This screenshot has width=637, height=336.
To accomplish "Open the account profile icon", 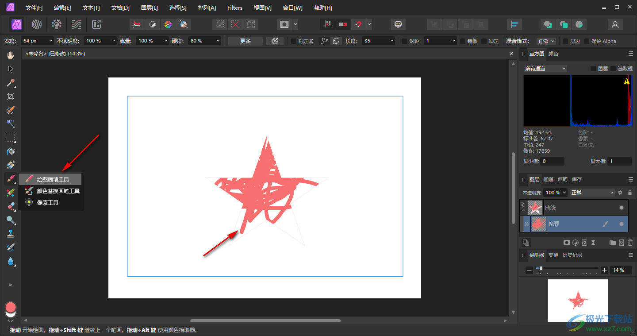I will (615, 24).
